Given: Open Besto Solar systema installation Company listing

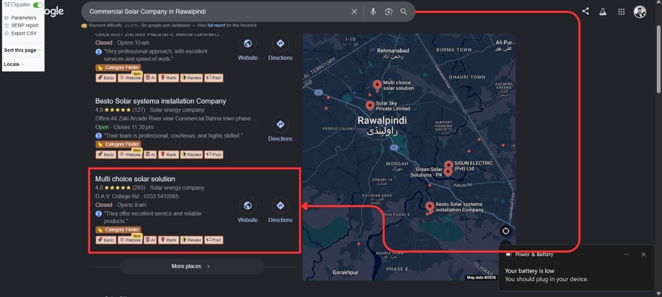Looking at the screenshot, I should coord(160,101).
